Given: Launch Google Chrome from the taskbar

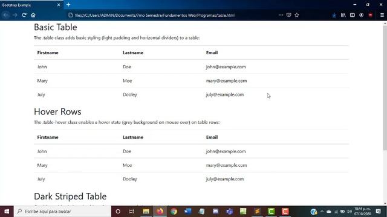Looking at the screenshot, I should (x=174, y=212).
